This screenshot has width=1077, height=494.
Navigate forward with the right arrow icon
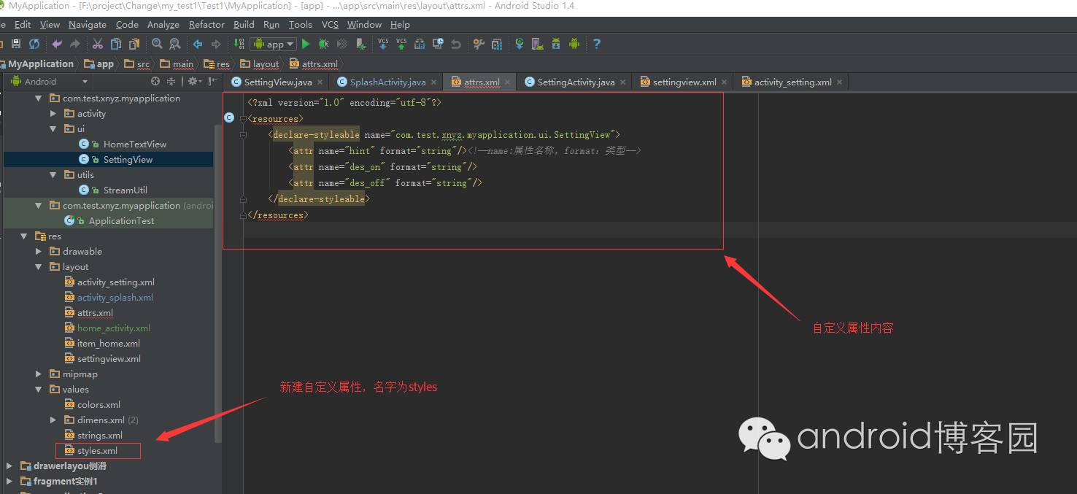click(x=216, y=44)
